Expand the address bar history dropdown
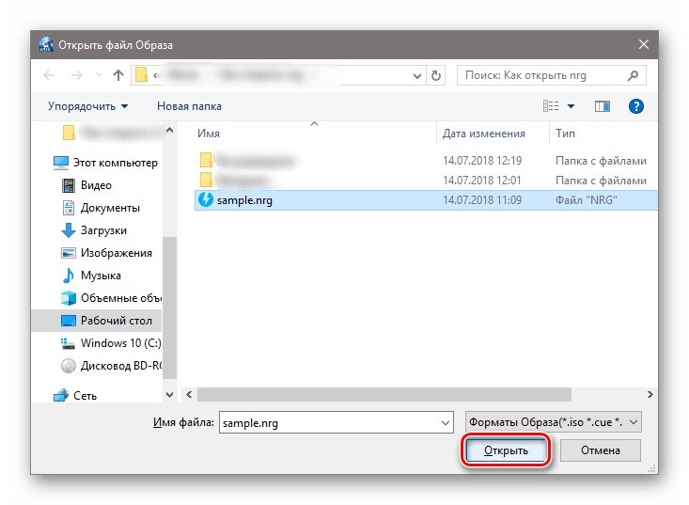The image size is (689, 505). pos(417,76)
